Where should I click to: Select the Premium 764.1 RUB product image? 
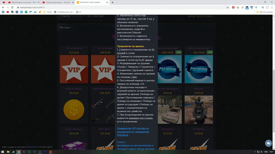(x=199, y=69)
